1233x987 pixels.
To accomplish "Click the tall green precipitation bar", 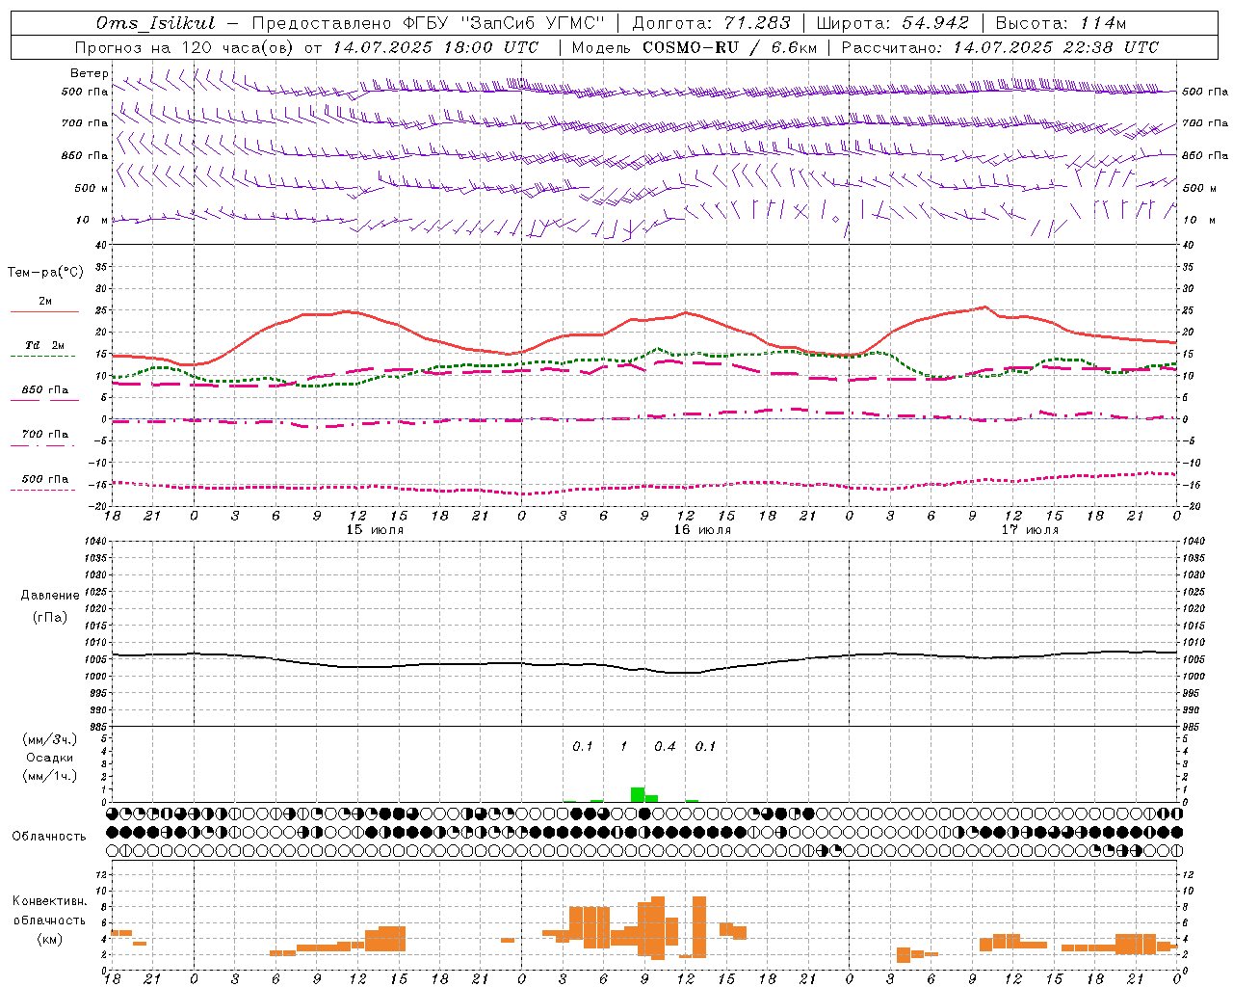I will (x=638, y=795).
